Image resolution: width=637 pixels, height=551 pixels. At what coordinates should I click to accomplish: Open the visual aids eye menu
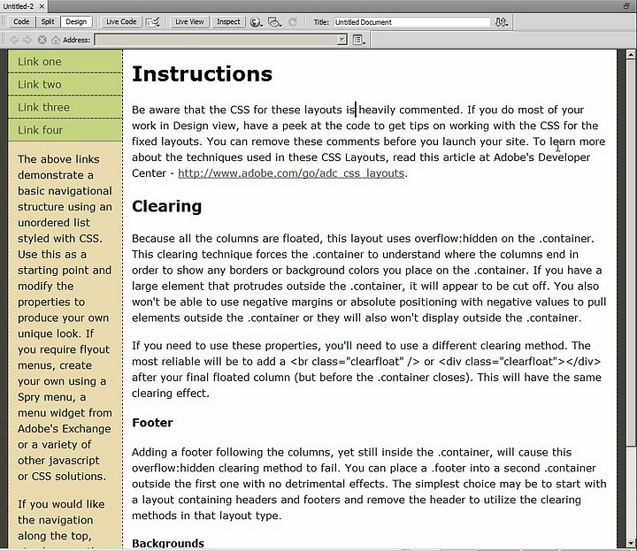(275, 22)
